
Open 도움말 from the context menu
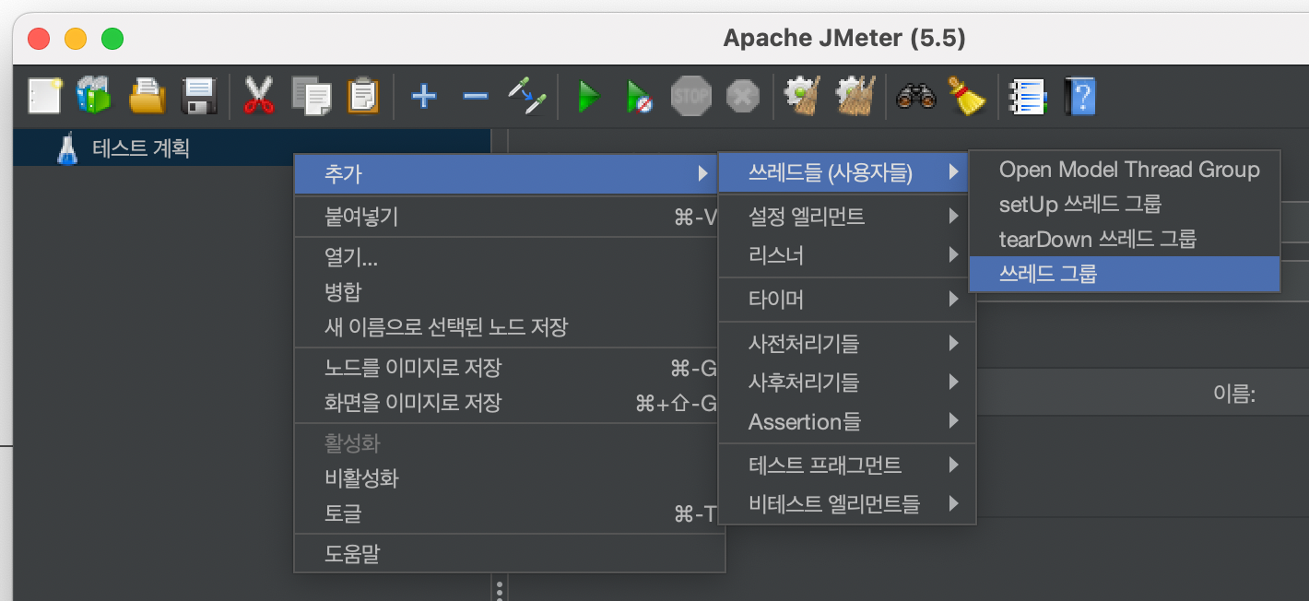point(509,554)
